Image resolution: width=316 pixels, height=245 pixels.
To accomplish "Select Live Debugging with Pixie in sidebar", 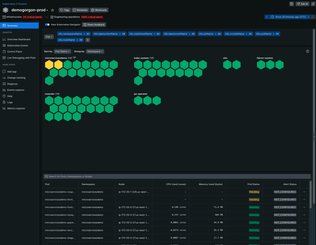I will click(x=21, y=58).
